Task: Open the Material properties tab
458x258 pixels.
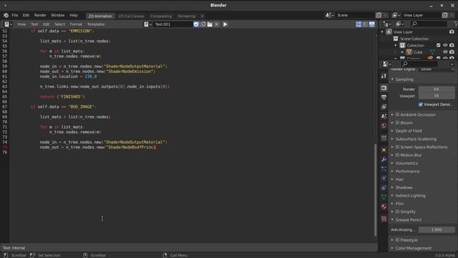Action: [x=384, y=206]
